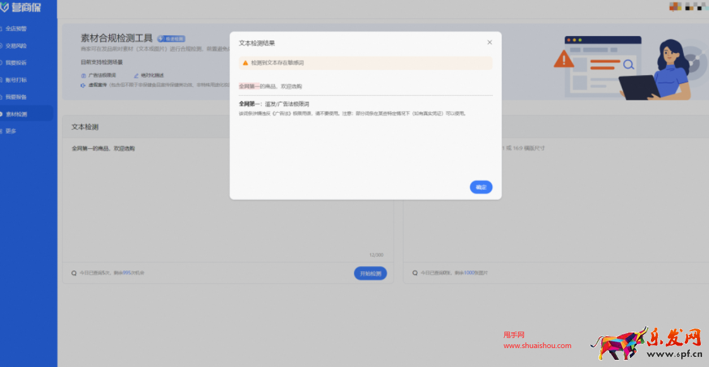Visit the www.shuaishou.com watermark link
This screenshot has width=709, height=367.
point(536,346)
